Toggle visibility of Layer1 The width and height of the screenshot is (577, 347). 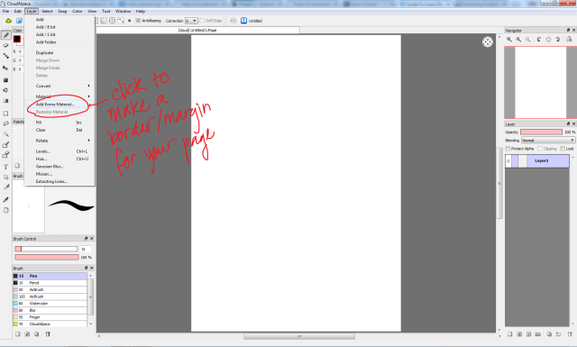tap(508, 160)
